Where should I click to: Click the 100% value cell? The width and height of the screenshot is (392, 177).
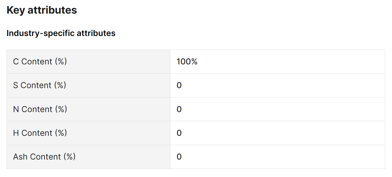tap(187, 62)
